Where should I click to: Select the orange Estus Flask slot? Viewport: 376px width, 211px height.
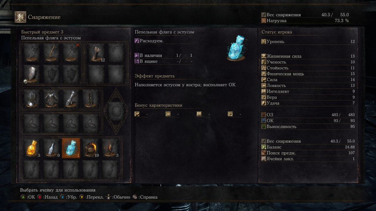click(x=31, y=148)
